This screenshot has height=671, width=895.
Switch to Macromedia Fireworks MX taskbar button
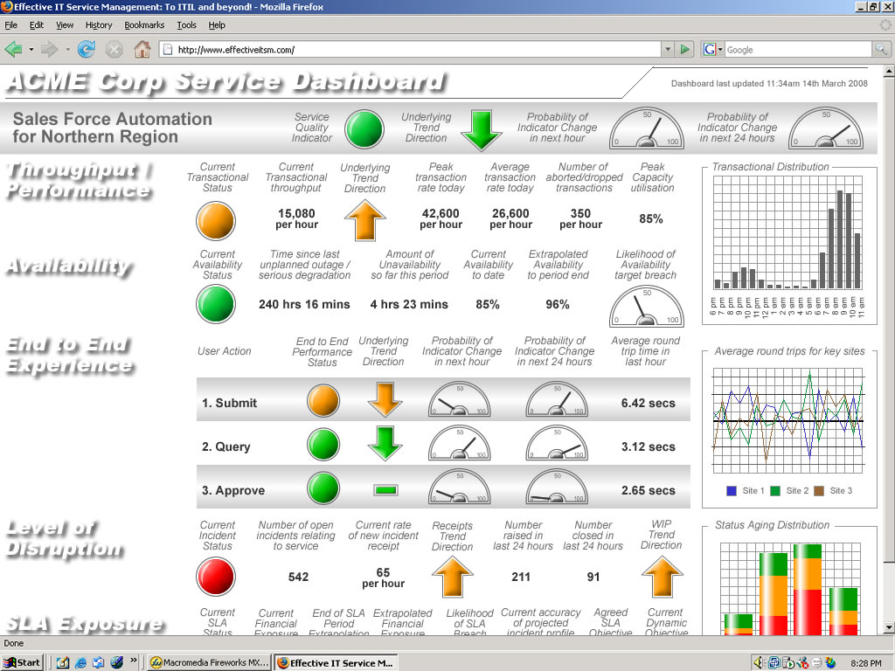point(209,662)
